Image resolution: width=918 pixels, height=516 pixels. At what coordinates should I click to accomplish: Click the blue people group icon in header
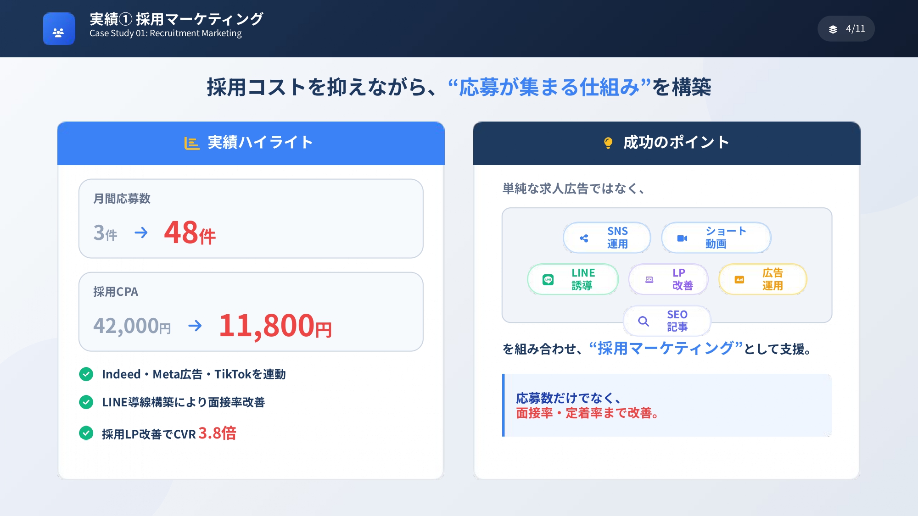[x=59, y=29]
